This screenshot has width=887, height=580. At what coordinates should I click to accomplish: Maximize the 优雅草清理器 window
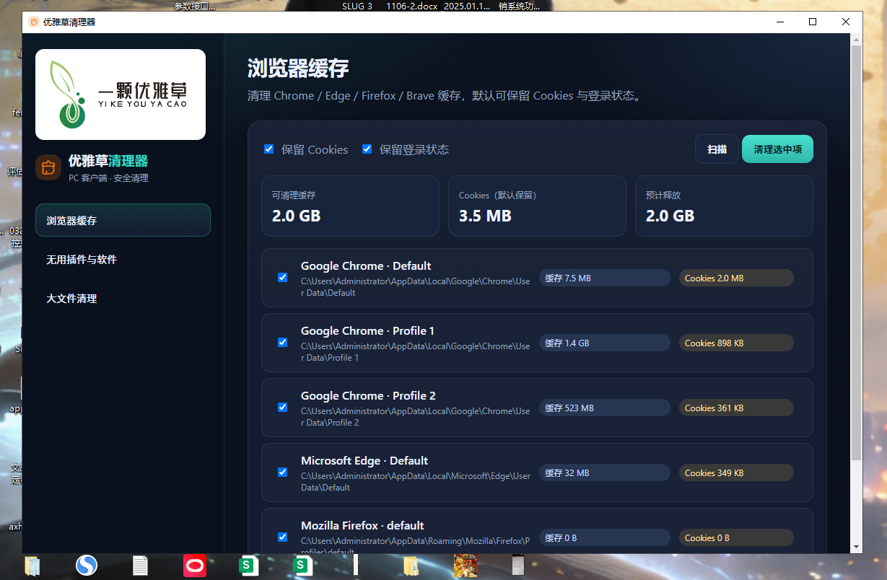[813, 22]
